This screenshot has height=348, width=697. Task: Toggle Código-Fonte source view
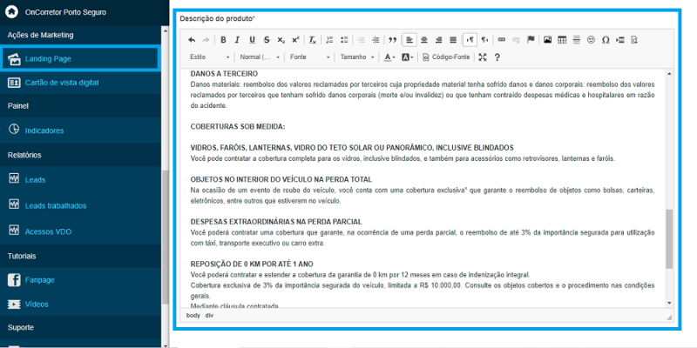446,57
